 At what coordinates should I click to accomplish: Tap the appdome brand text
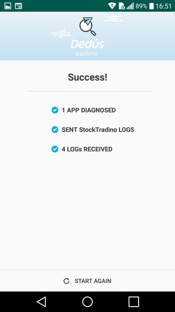(x=86, y=54)
